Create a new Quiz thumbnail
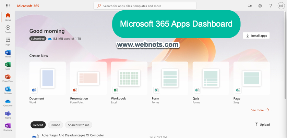Image resolution: width=287 pixels, height=138 pixels. 211,78
